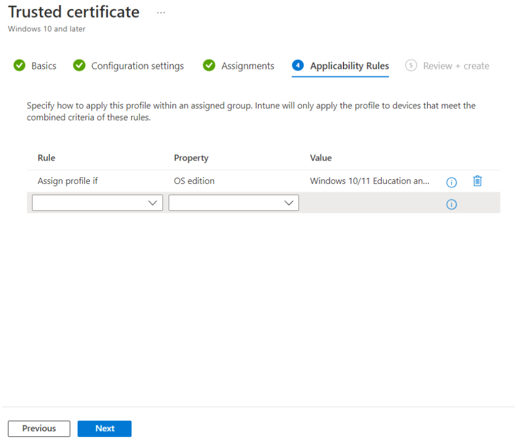Open the Property dropdown in the new row

(x=234, y=203)
